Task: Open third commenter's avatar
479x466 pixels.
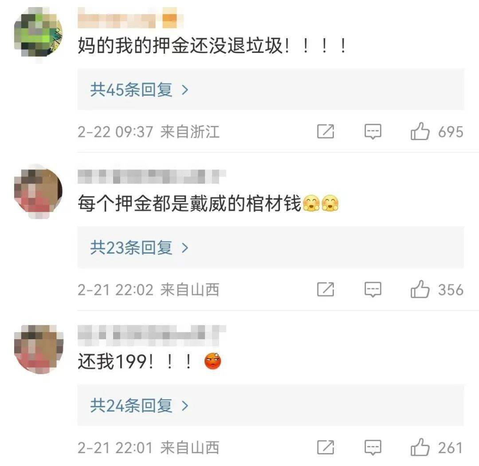Action: tap(39, 349)
